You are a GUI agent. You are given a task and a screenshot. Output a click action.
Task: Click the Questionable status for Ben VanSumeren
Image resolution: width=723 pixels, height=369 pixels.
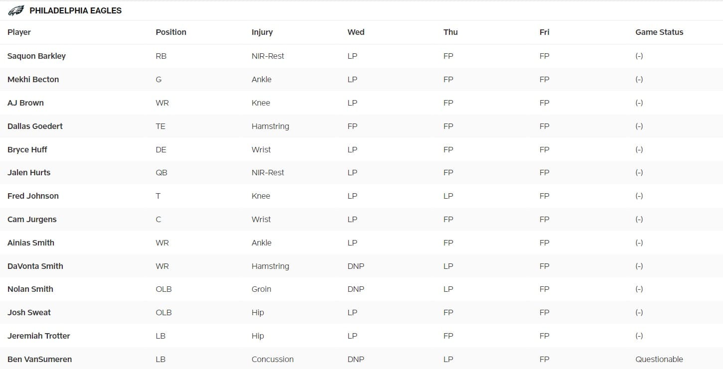(659, 360)
